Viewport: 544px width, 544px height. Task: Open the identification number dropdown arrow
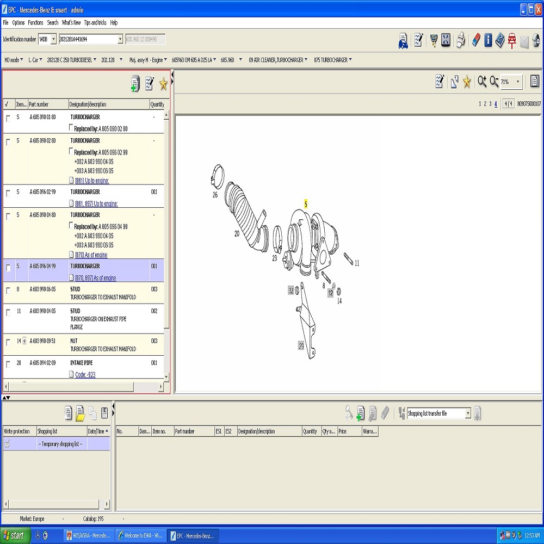[x=120, y=39]
